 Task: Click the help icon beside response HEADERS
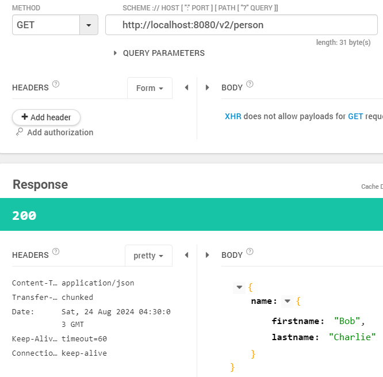click(x=56, y=252)
